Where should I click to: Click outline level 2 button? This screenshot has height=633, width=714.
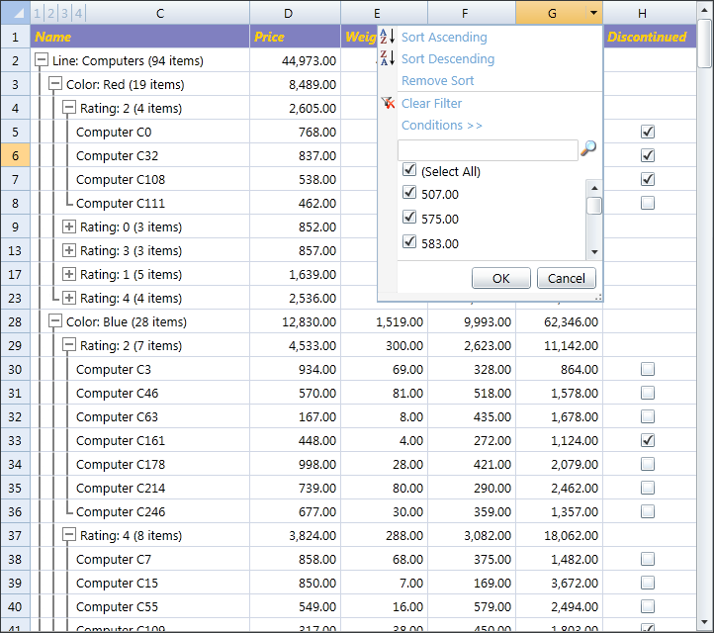(x=51, y=13)
